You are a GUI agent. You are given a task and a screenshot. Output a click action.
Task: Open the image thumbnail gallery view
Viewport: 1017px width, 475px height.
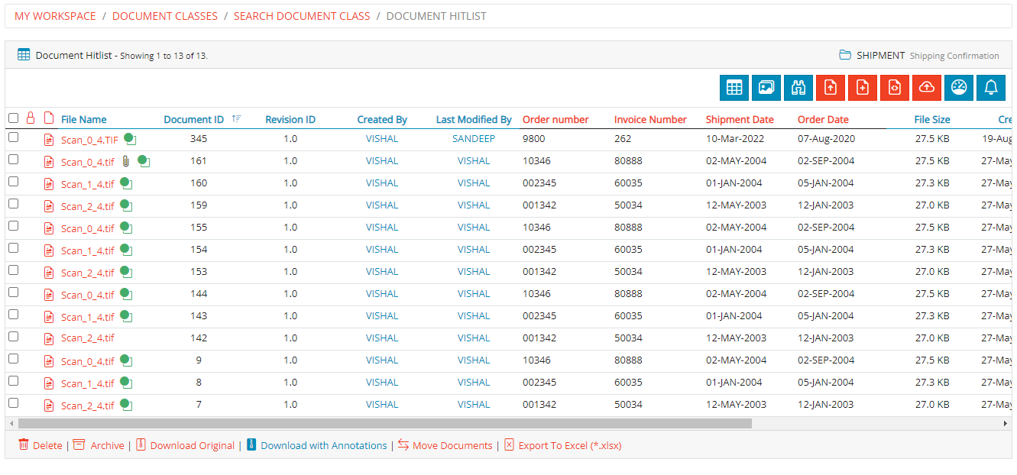(x=766, y=88)
